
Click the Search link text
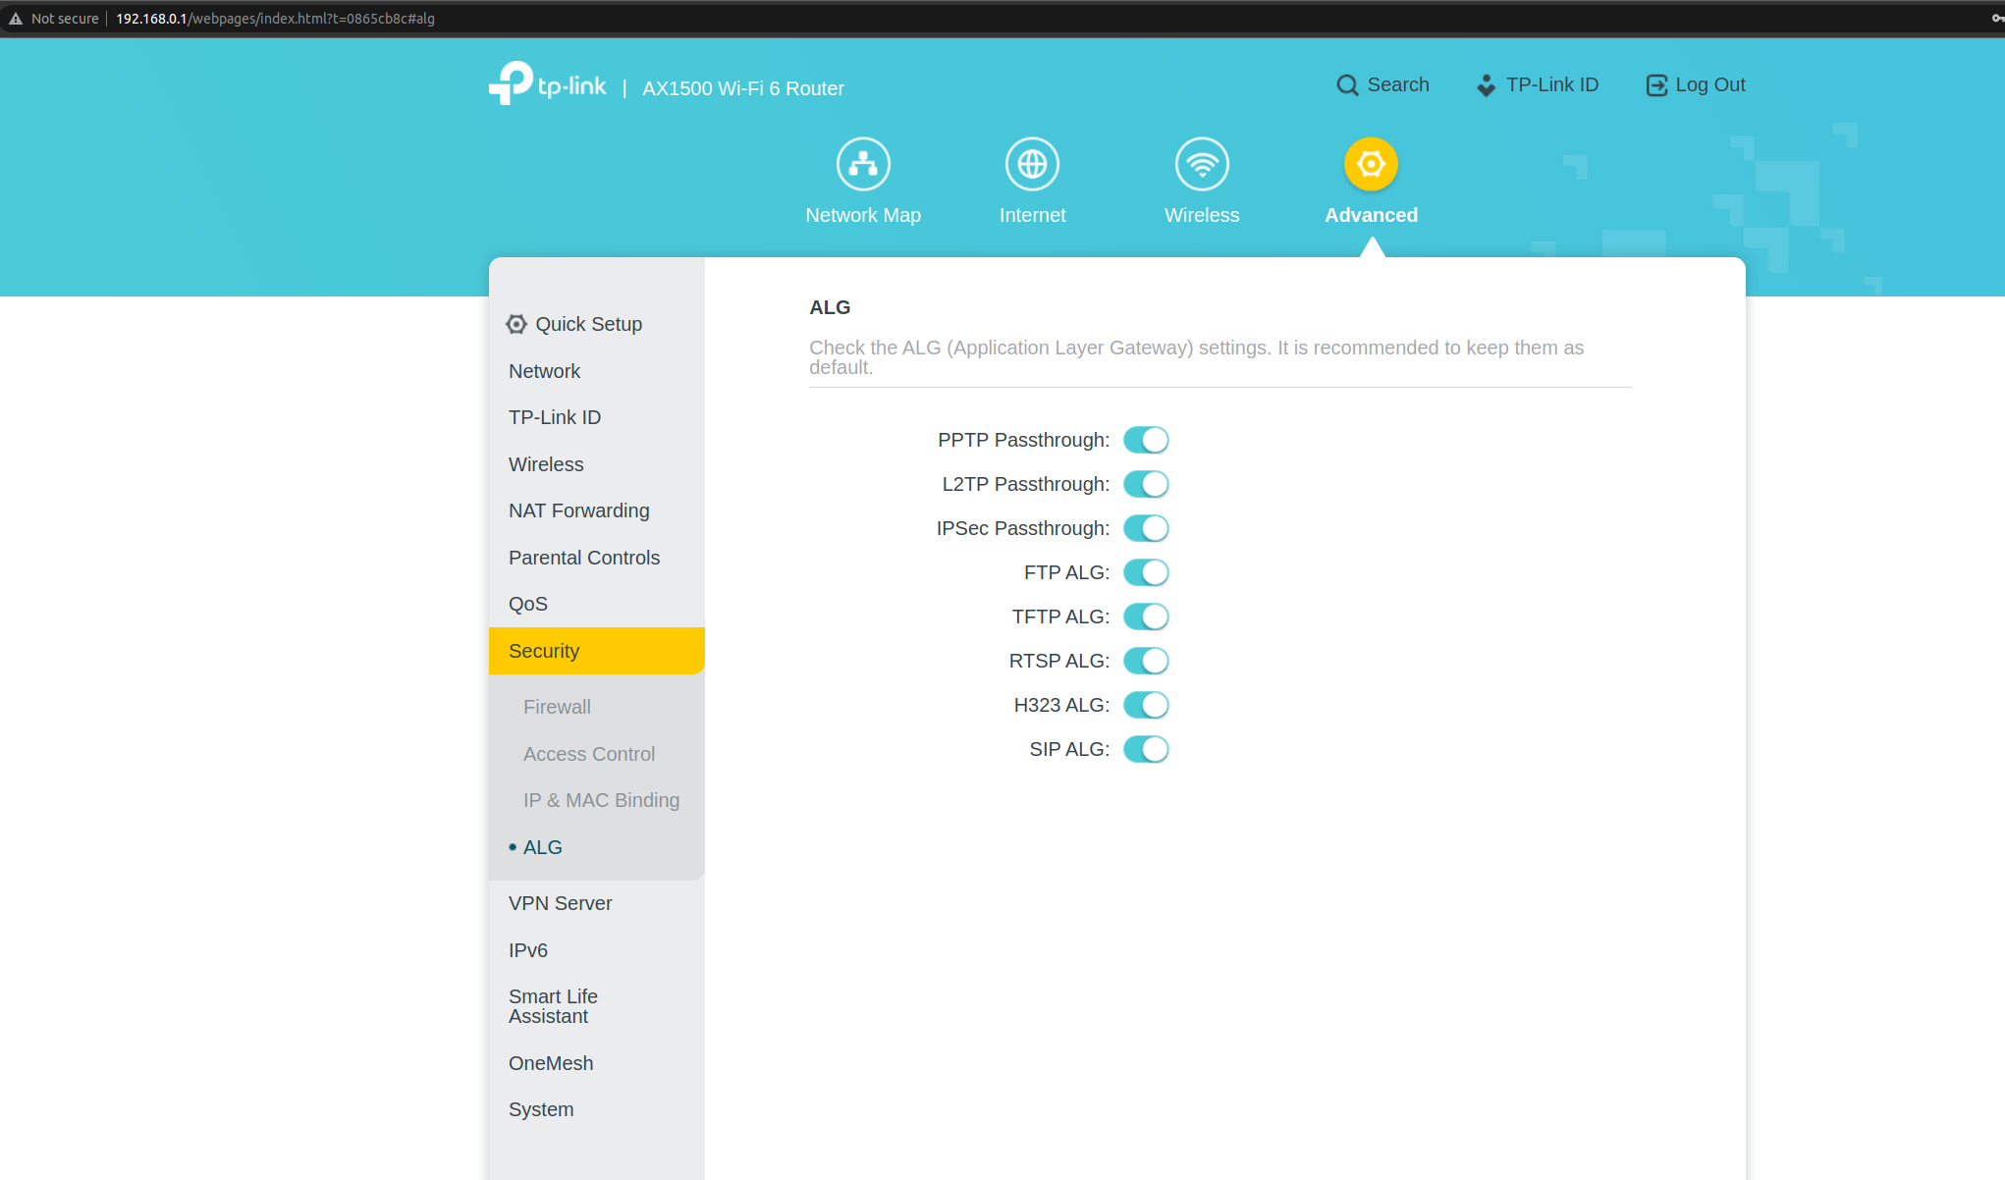point(1398,84)
